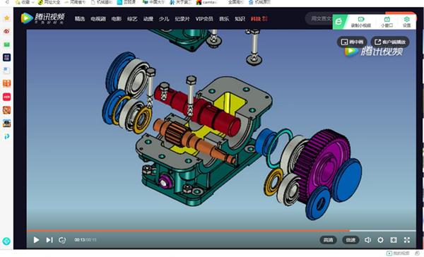Expand the 科技 more categories menu
Viewport: 424px width, 257px height.
265,18
